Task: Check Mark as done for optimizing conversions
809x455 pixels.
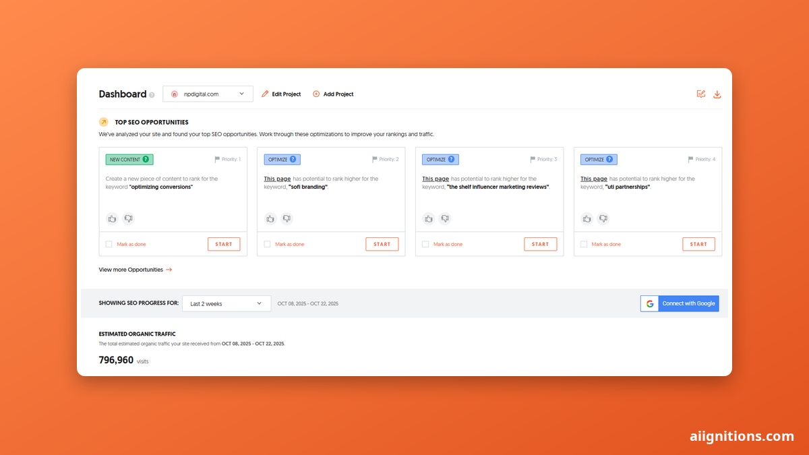Action: (109, 244)
